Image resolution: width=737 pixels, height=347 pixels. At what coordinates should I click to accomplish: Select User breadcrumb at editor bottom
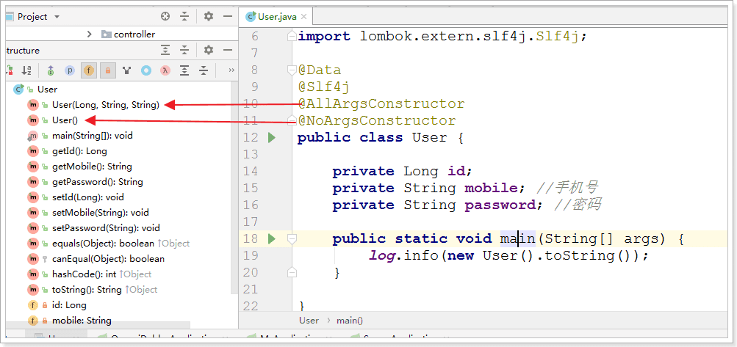point(309,321)
